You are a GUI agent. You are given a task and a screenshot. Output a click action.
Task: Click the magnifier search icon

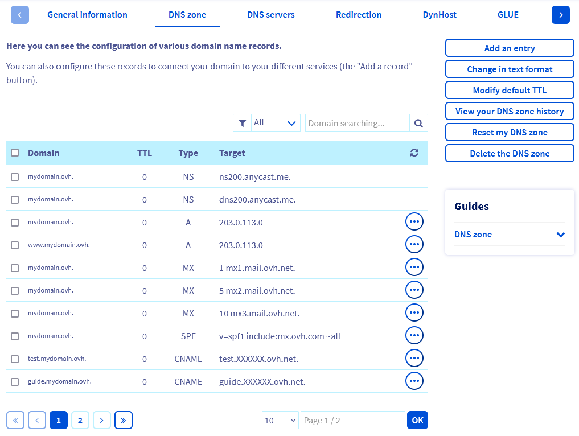coord(418,123)
